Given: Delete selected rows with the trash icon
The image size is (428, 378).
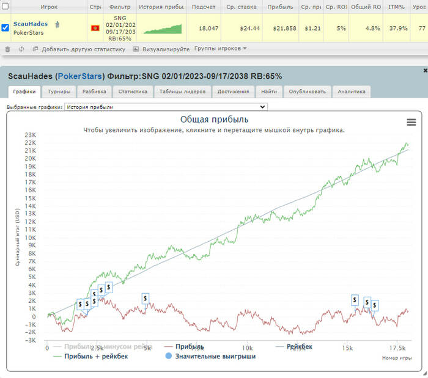Looking at the screenshot, I should (x=7, y=49).
